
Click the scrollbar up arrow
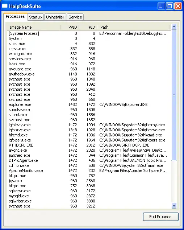tap(174, 27)
